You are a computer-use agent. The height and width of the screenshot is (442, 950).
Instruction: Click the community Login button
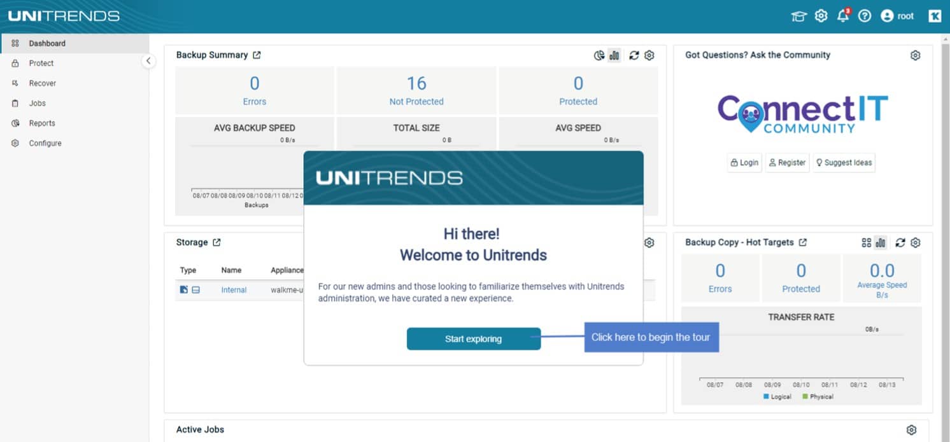744,163
